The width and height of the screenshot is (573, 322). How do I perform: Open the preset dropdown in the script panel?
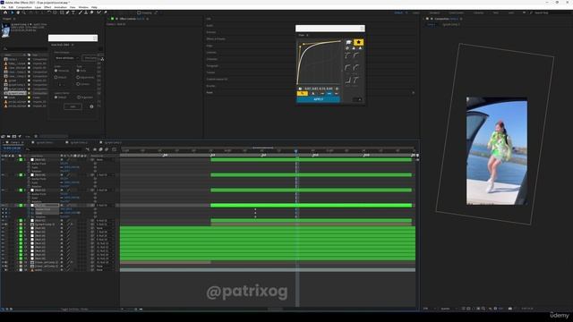coord(66,58)
